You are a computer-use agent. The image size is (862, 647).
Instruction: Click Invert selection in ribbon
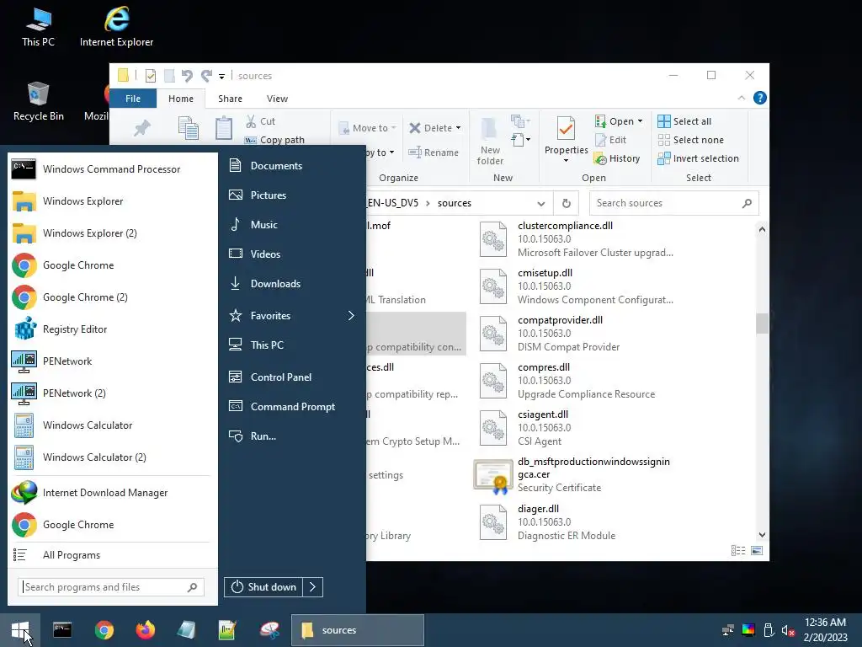(698, 158)
